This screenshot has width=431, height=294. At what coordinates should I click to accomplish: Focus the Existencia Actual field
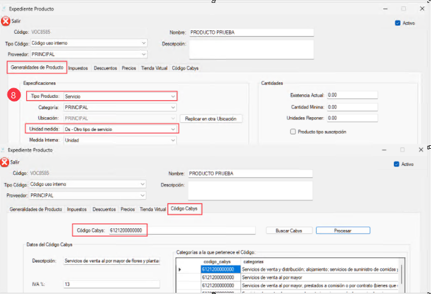(x=352, y=95)
